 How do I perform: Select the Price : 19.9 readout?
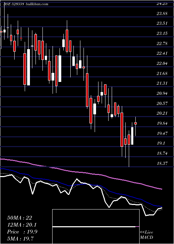coord(22,232)
